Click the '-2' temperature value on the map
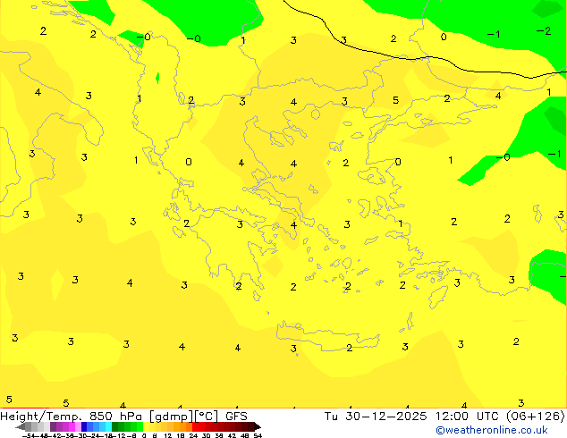Viewport: 567px width, 438px height. point(544,31)
